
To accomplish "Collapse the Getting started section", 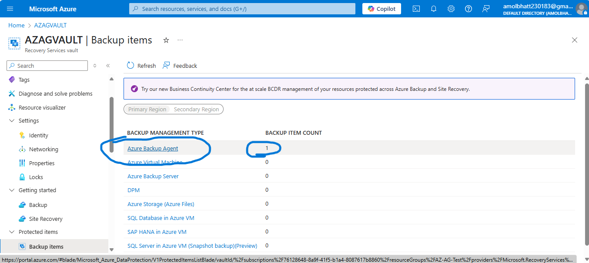I will [x=12, y=190].
